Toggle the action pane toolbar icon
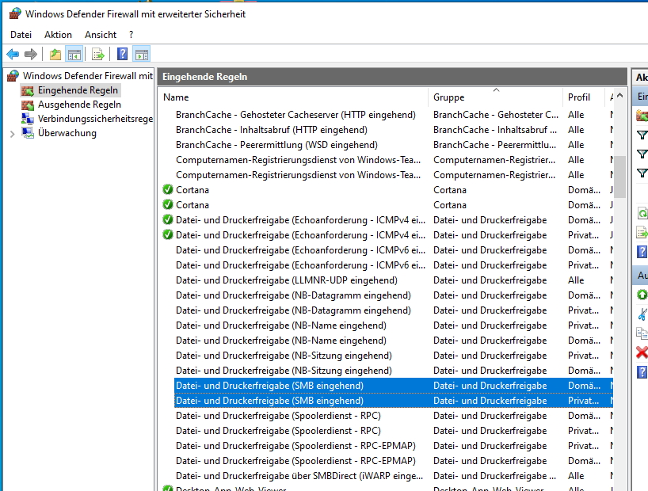The image size is (648, 491). coord(141,54)
